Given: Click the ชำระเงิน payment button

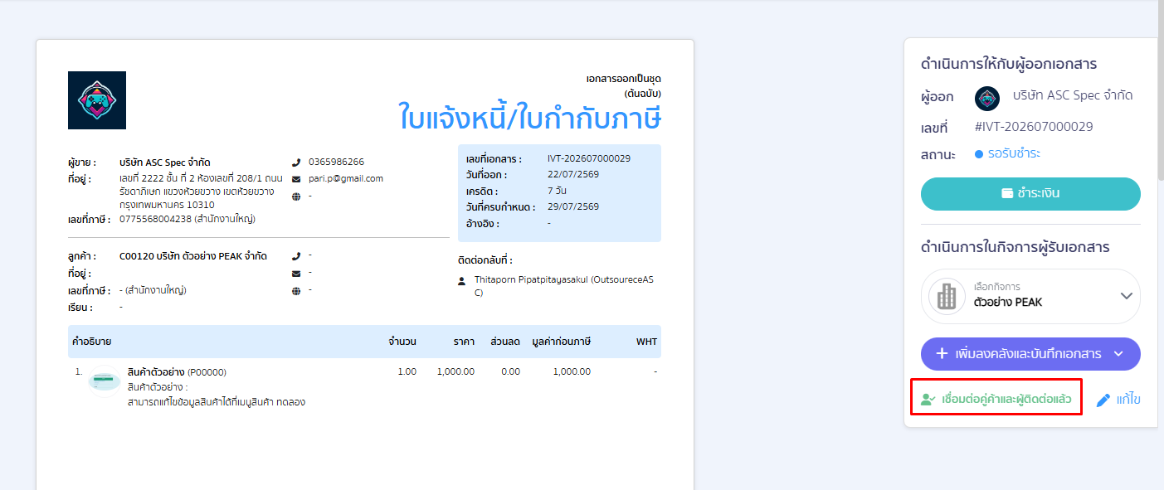Looking at the screenshot, I should [1030, 193].
